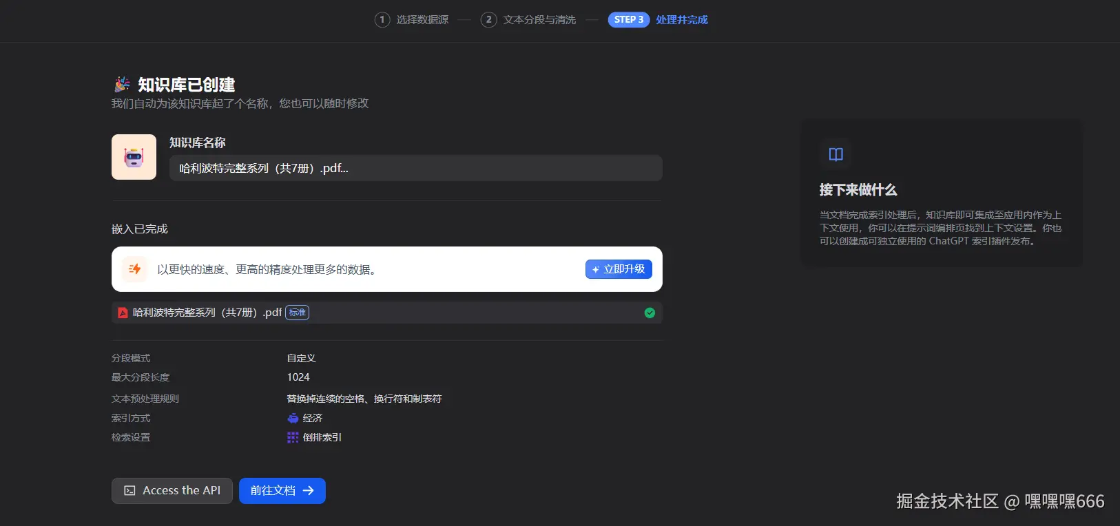Open Access the API button
Viewport: 1120px width, 526px height.
[x=172, y=491]
